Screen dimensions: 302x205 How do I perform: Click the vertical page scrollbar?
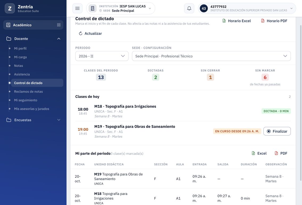point(301,103)
